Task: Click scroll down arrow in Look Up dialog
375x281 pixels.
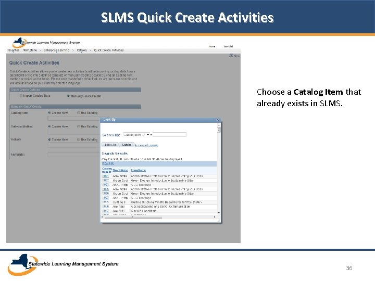Action: (219, 213)
